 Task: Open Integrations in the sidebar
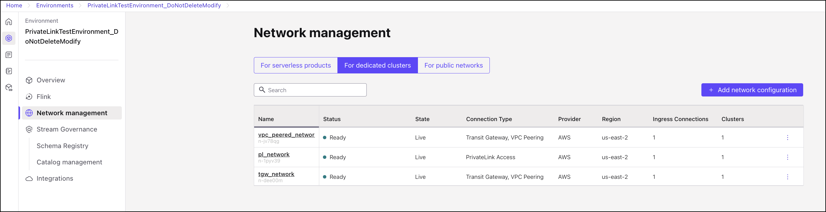(x=55, y=179)
